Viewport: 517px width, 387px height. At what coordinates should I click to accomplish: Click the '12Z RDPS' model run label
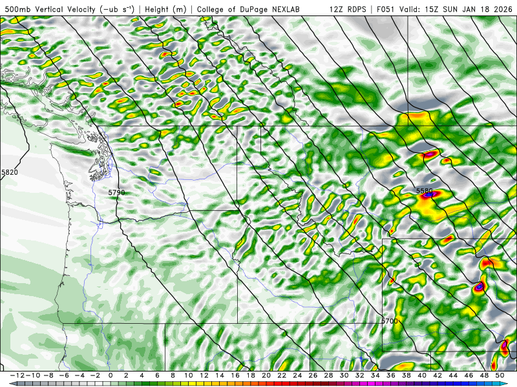348,9
